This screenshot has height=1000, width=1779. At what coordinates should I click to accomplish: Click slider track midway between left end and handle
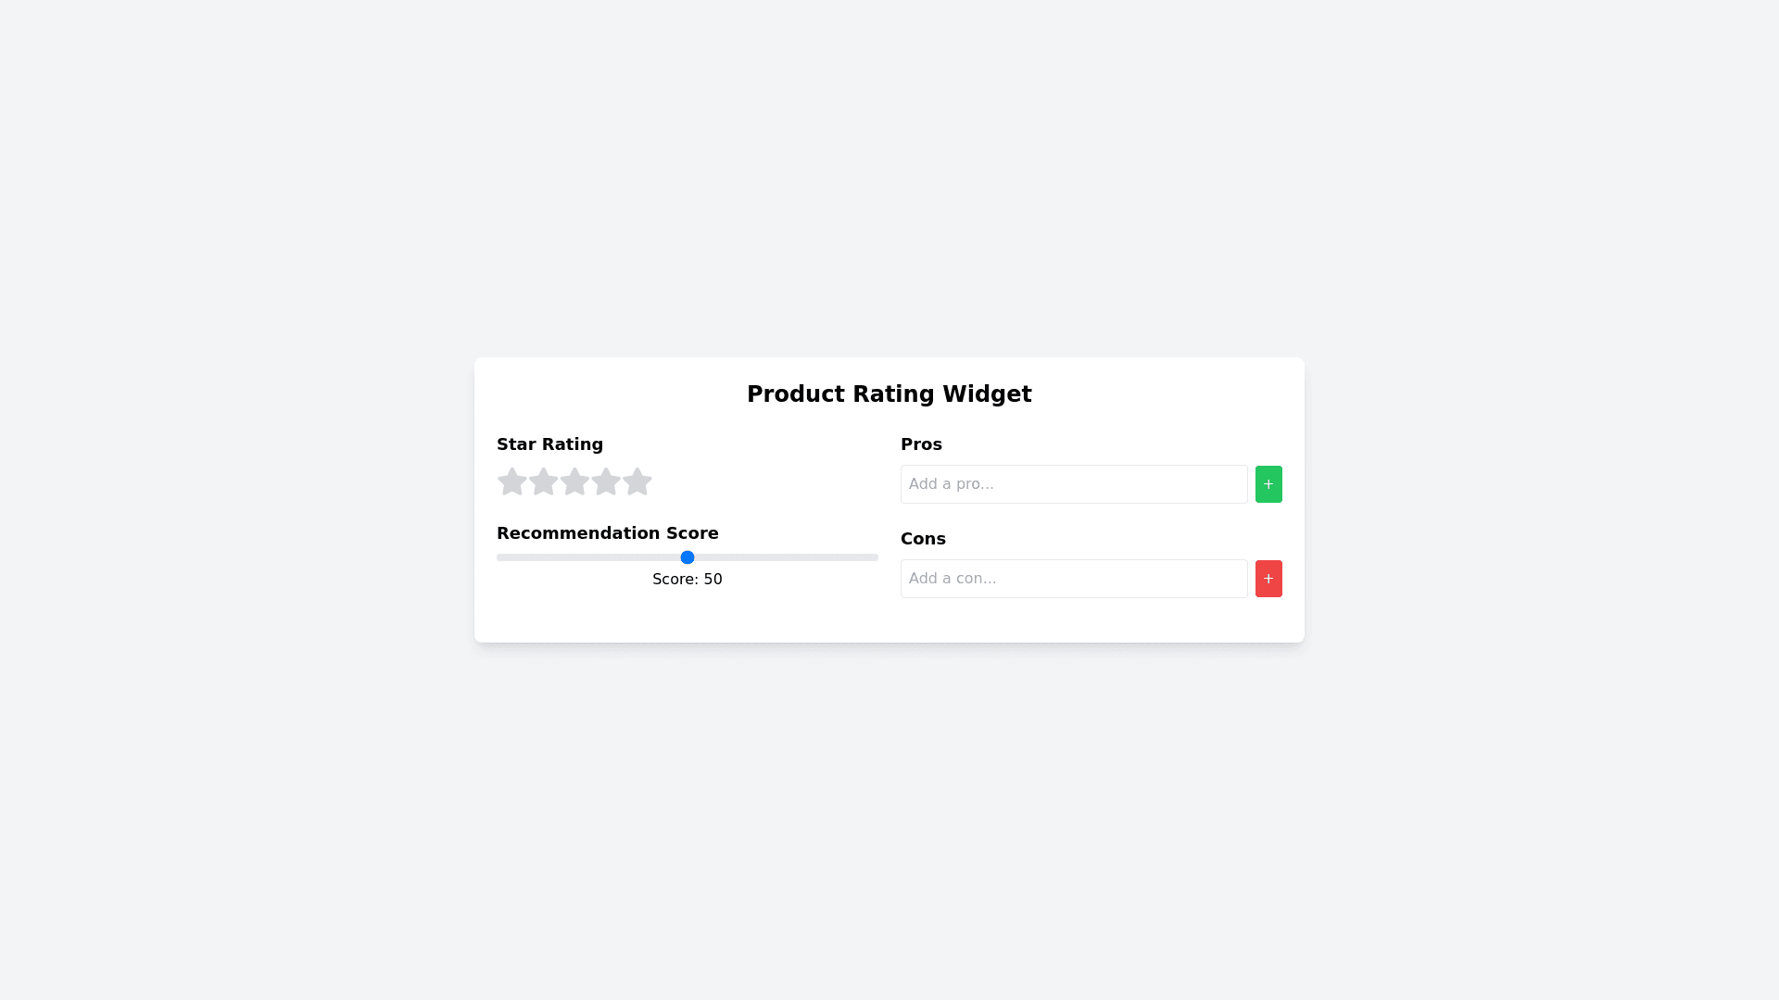click(x=592, y=557)
